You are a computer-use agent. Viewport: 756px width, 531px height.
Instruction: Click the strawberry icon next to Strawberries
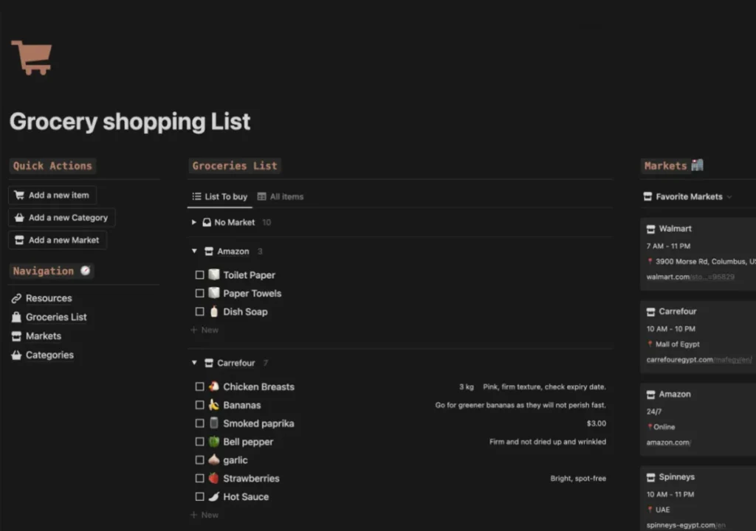click(x=214, y=479)
